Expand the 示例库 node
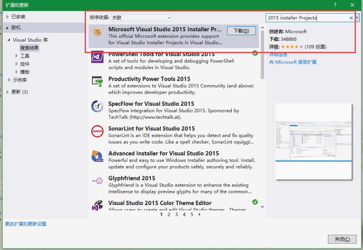 (x=9, y=80)
